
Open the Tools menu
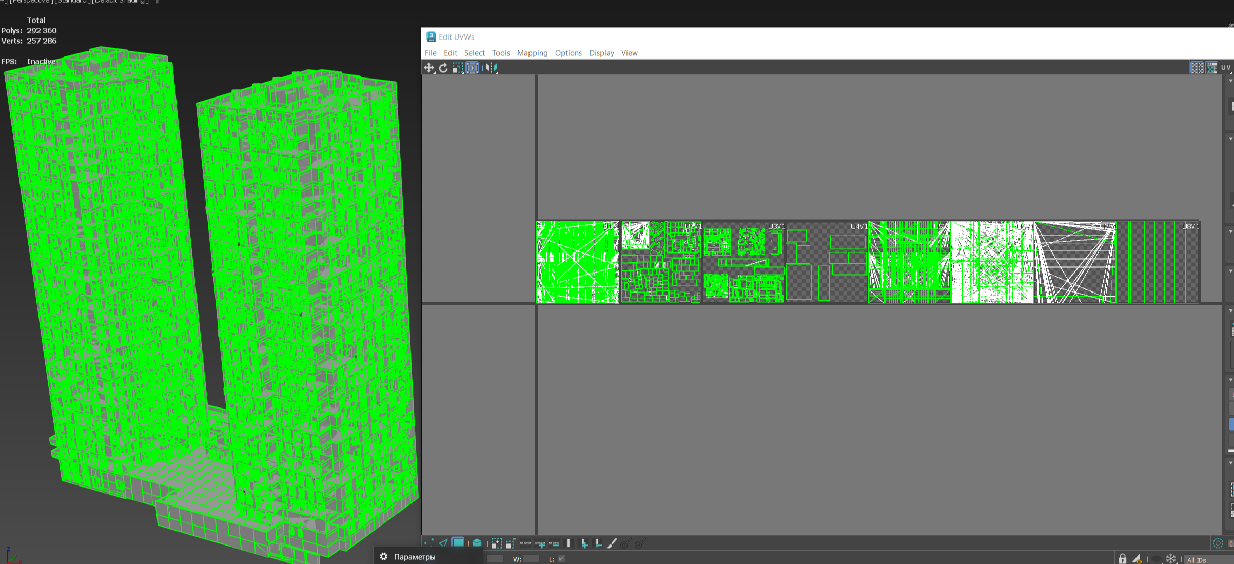click(501, 53)
